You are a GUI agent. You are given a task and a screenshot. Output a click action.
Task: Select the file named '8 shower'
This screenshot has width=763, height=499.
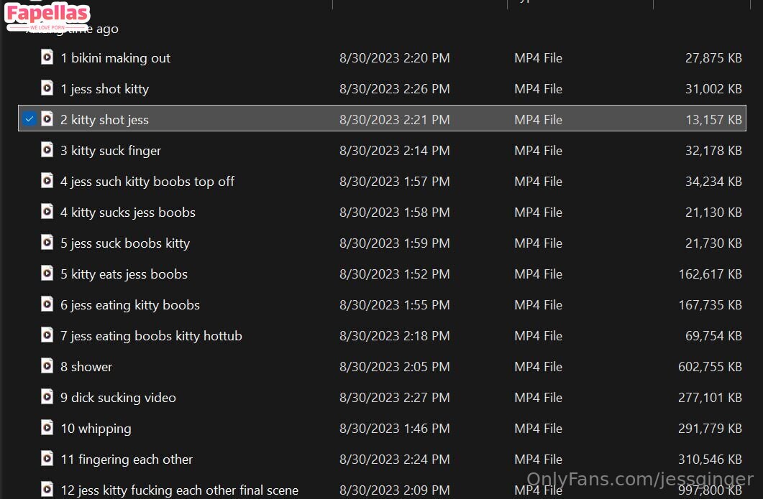coord(86,367)
